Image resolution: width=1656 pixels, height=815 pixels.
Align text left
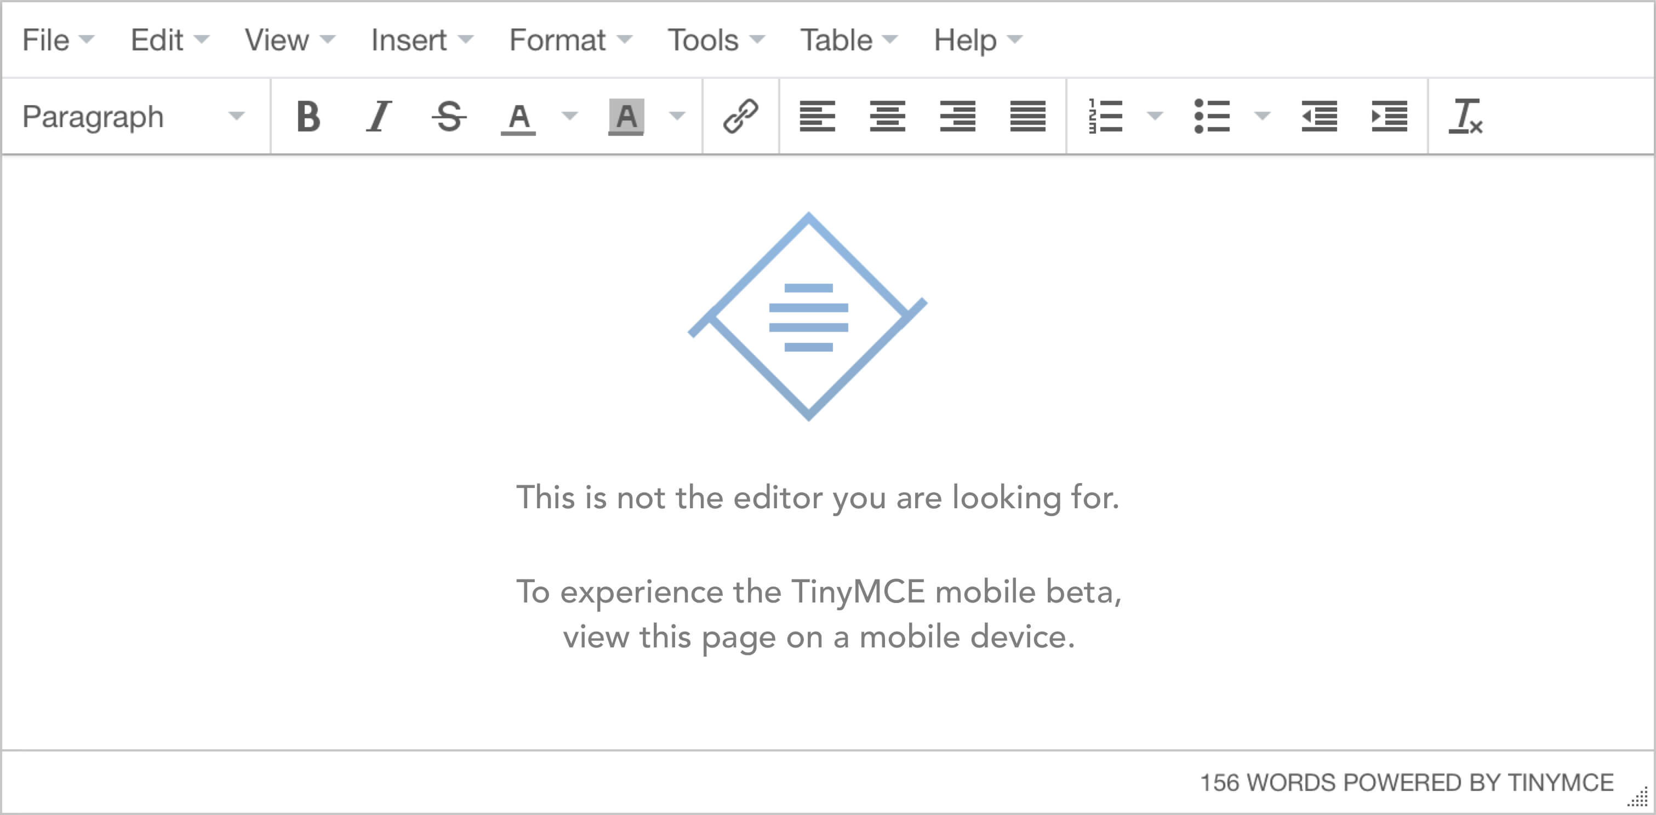[817, 117]
